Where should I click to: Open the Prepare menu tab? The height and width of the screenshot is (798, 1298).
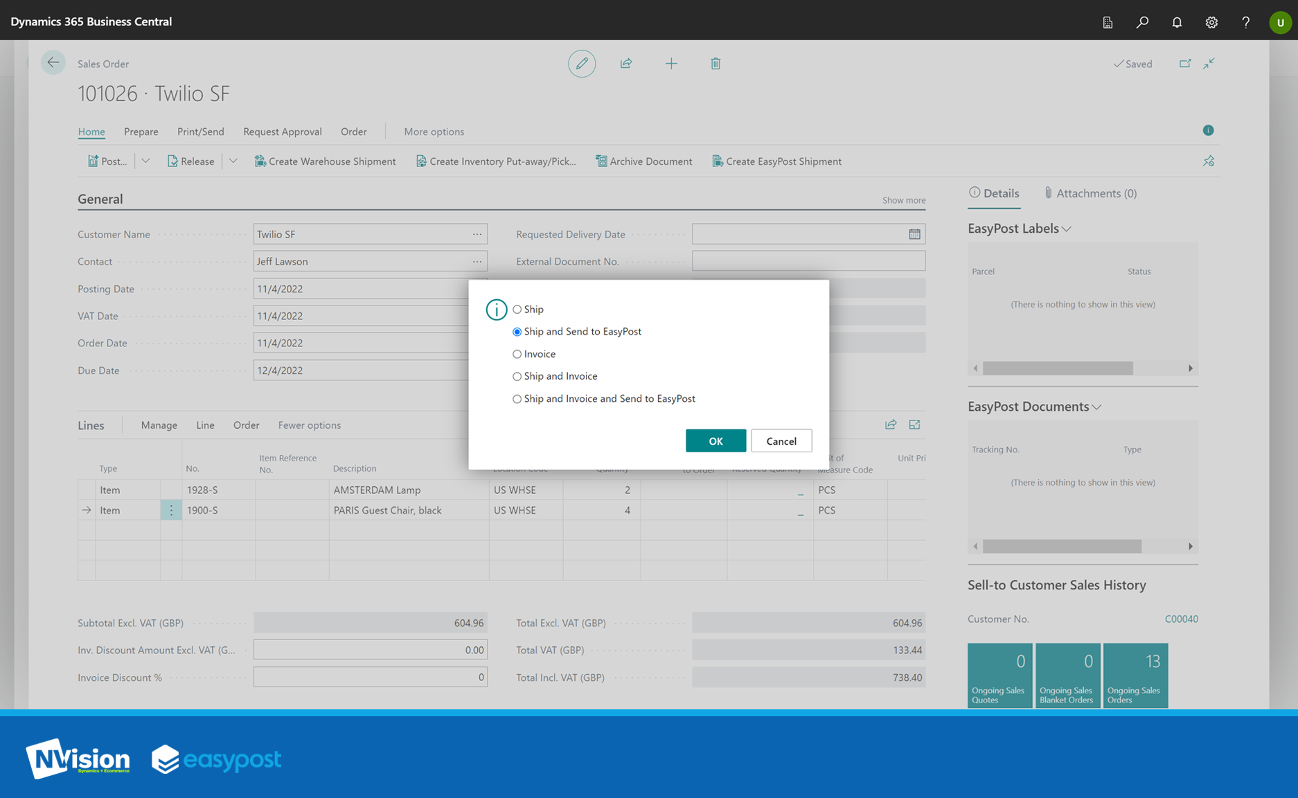141,132
